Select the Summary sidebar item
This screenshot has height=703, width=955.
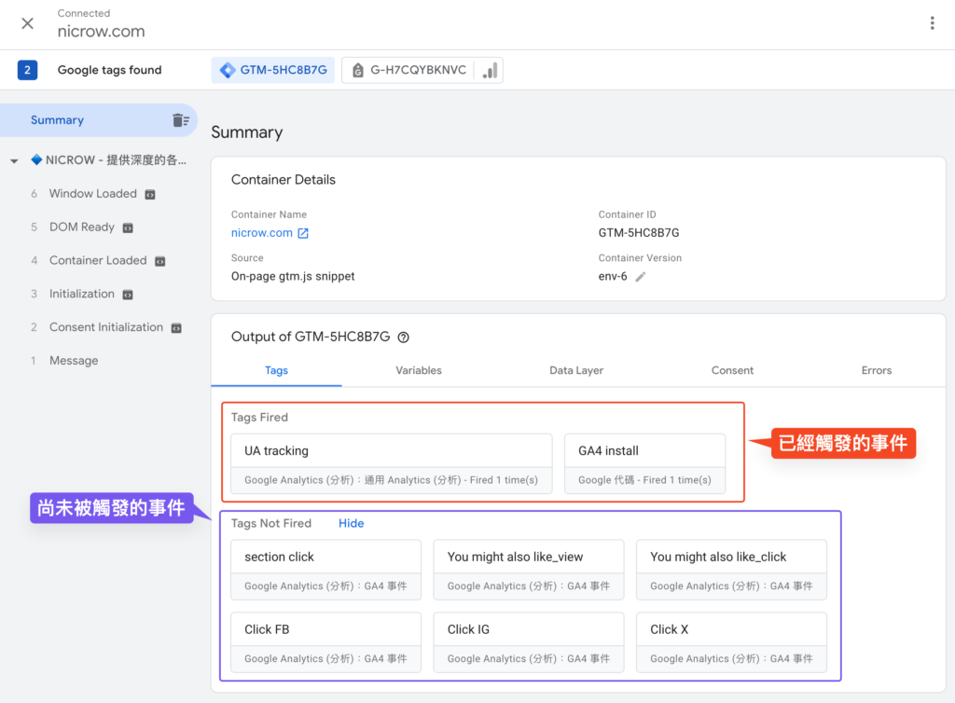point(99,120)
